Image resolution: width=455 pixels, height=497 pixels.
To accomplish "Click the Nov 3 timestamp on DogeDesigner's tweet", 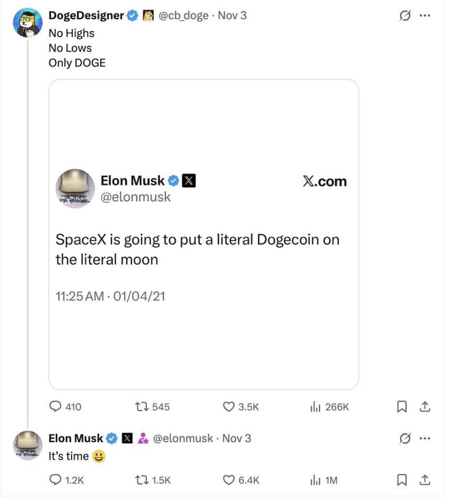I will (x=232, y=15).
